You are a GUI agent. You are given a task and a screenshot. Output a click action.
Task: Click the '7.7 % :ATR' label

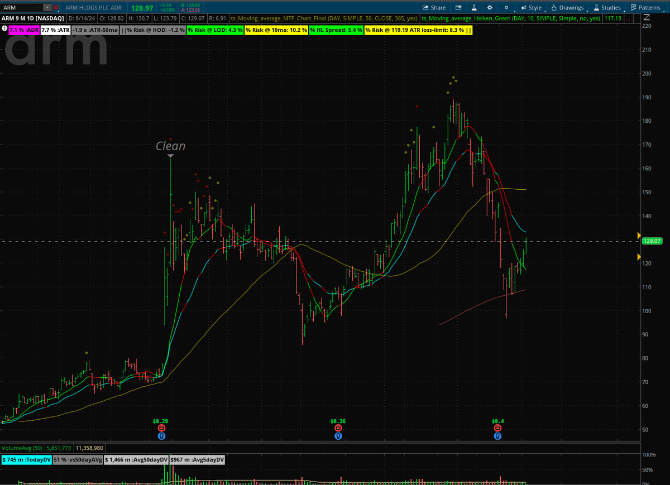(55, 30)
